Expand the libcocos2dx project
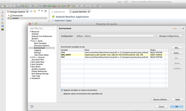186x111 pixels. (9, 15)
